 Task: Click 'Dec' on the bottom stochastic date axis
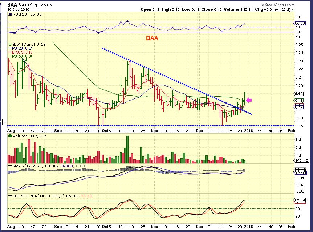199,227
